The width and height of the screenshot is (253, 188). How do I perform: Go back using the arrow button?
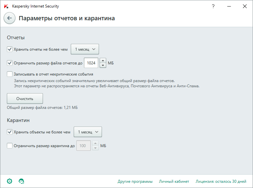tap(10, 18)
